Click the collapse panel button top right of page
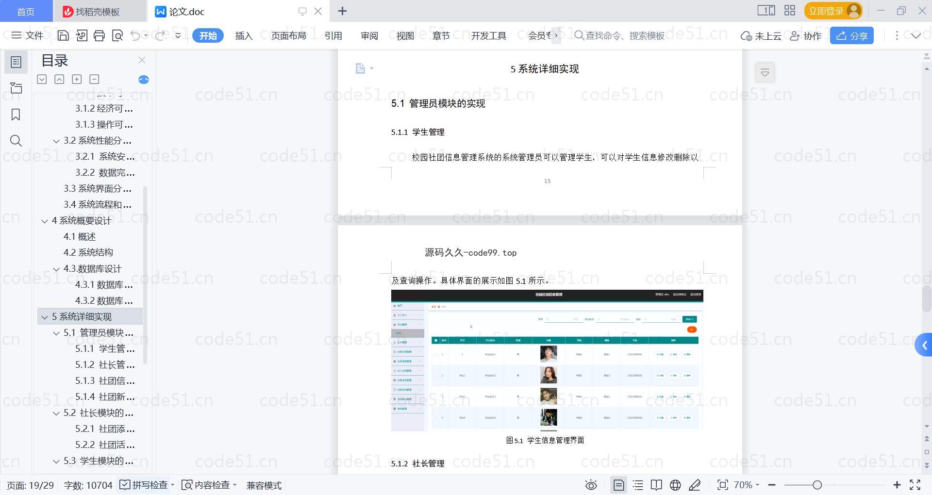Image resolution: width=932 pixels, height=495 pixels. tap(765, 73)
